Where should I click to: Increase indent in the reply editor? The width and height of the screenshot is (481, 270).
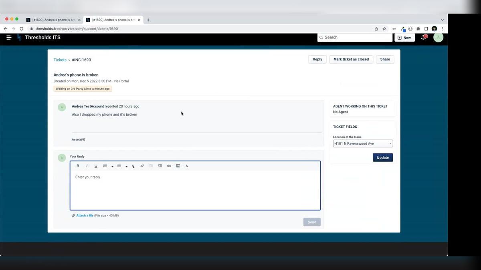click(x=160, y=166)
